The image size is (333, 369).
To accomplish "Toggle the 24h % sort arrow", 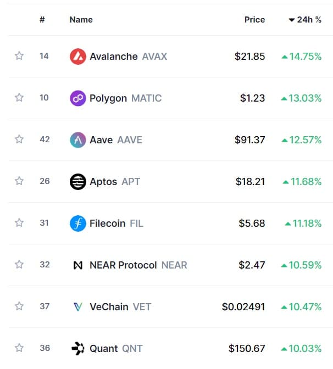I will 292,20.
